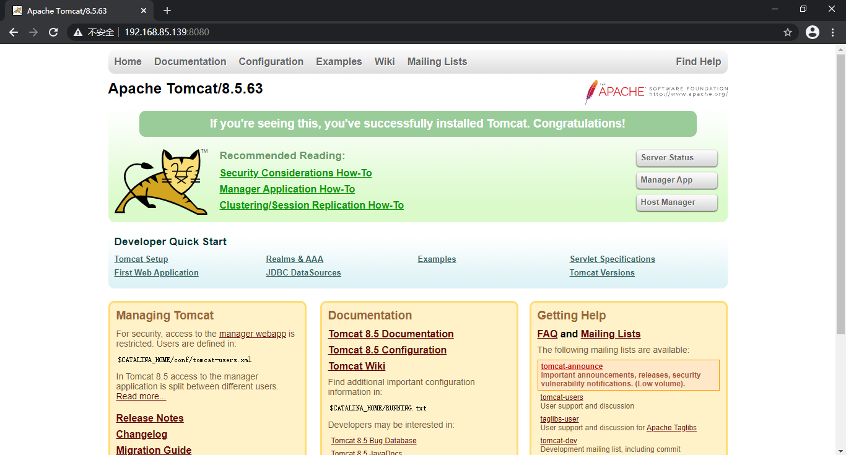Viewport: 846px width, 455px height.
Task: Click the $CATALINA_HOME/conf/tomcat-users.xml path text
Action: pos(185,360)
